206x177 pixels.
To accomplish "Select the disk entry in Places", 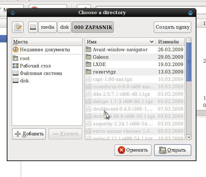I will pyautogui.click(x=47, y=81).
